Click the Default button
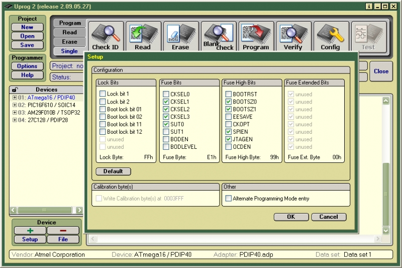 point(114,171)
